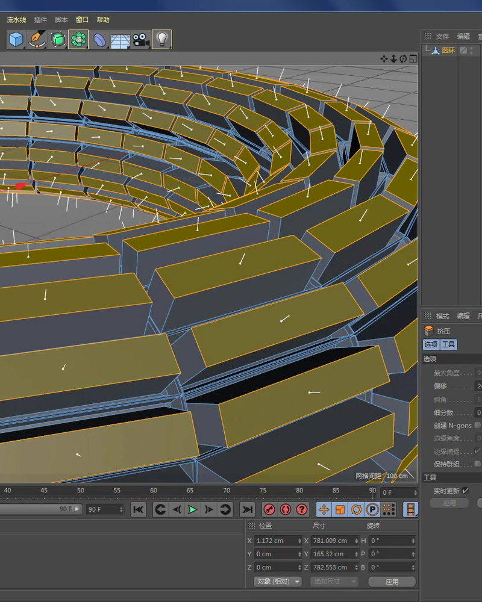This screenshot has width=482, height=602.
Task: Select the pen/spline drawing tool icon
Action: pyautogui.click(x=36, y=40)
